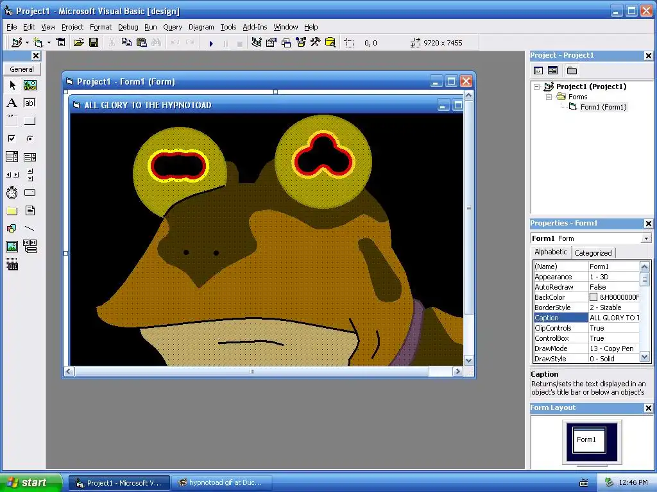657x492 pixels.
Task: Click the Open Project folder icon
Action: point(78,43)
